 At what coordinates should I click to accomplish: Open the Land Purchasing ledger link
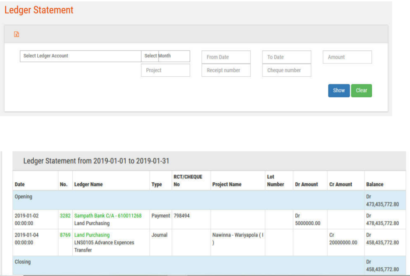click(x=92, y=235)
